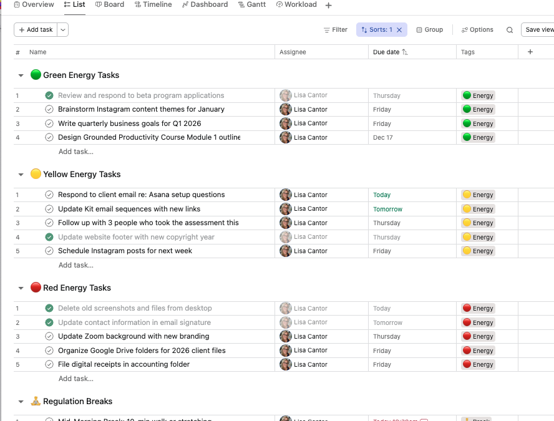The width and height of the screenshot is (554, 421).
Task: Switch to the Board tab
Action: tap(110, 5)
